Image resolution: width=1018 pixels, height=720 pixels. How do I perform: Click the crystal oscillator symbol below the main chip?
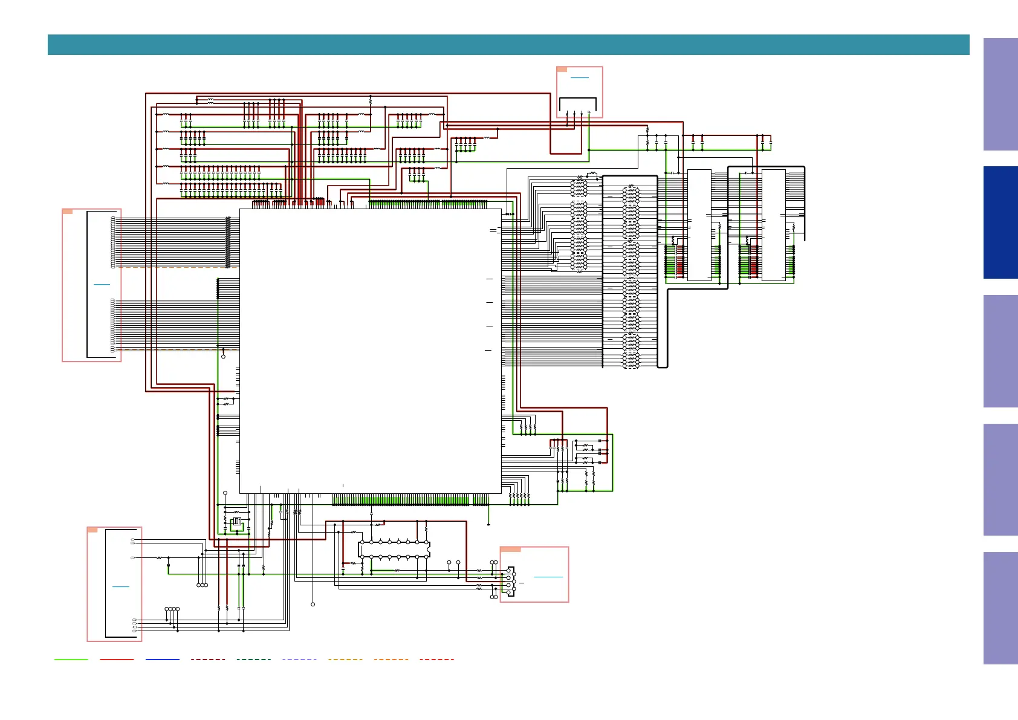coord(237,521)
